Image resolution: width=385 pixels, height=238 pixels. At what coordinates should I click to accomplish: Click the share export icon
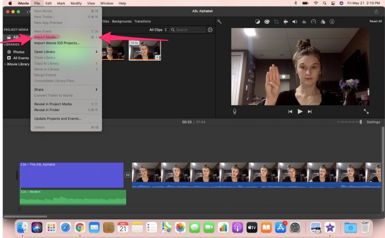[376, 11]
